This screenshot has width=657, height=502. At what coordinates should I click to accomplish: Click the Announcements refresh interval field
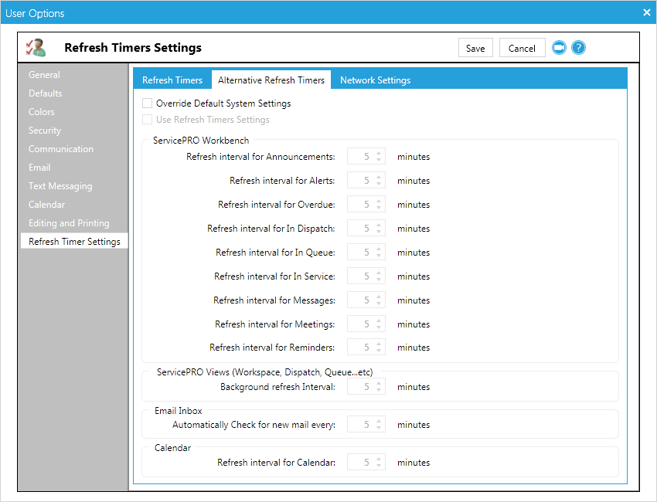366,157
